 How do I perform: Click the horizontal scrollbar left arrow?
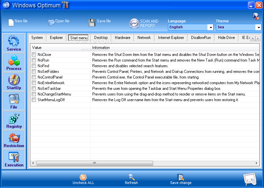click(x=33, y=163)
